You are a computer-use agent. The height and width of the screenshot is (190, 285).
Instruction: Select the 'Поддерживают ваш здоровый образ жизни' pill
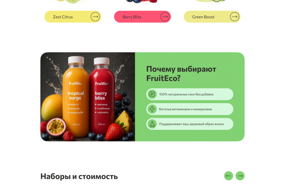190,124
